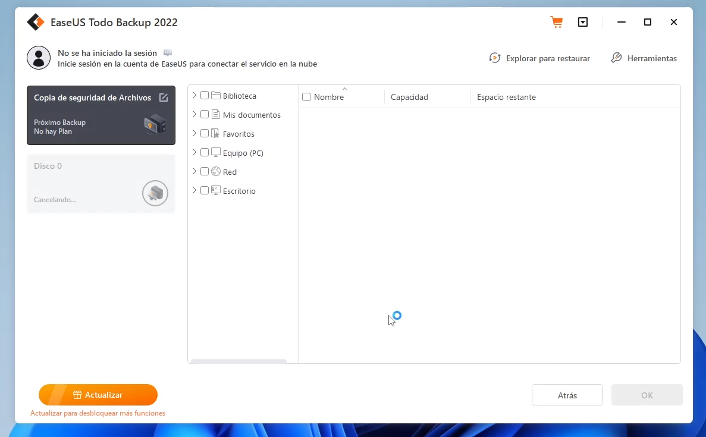Expand the Red tree node

(x=194, y=172)
